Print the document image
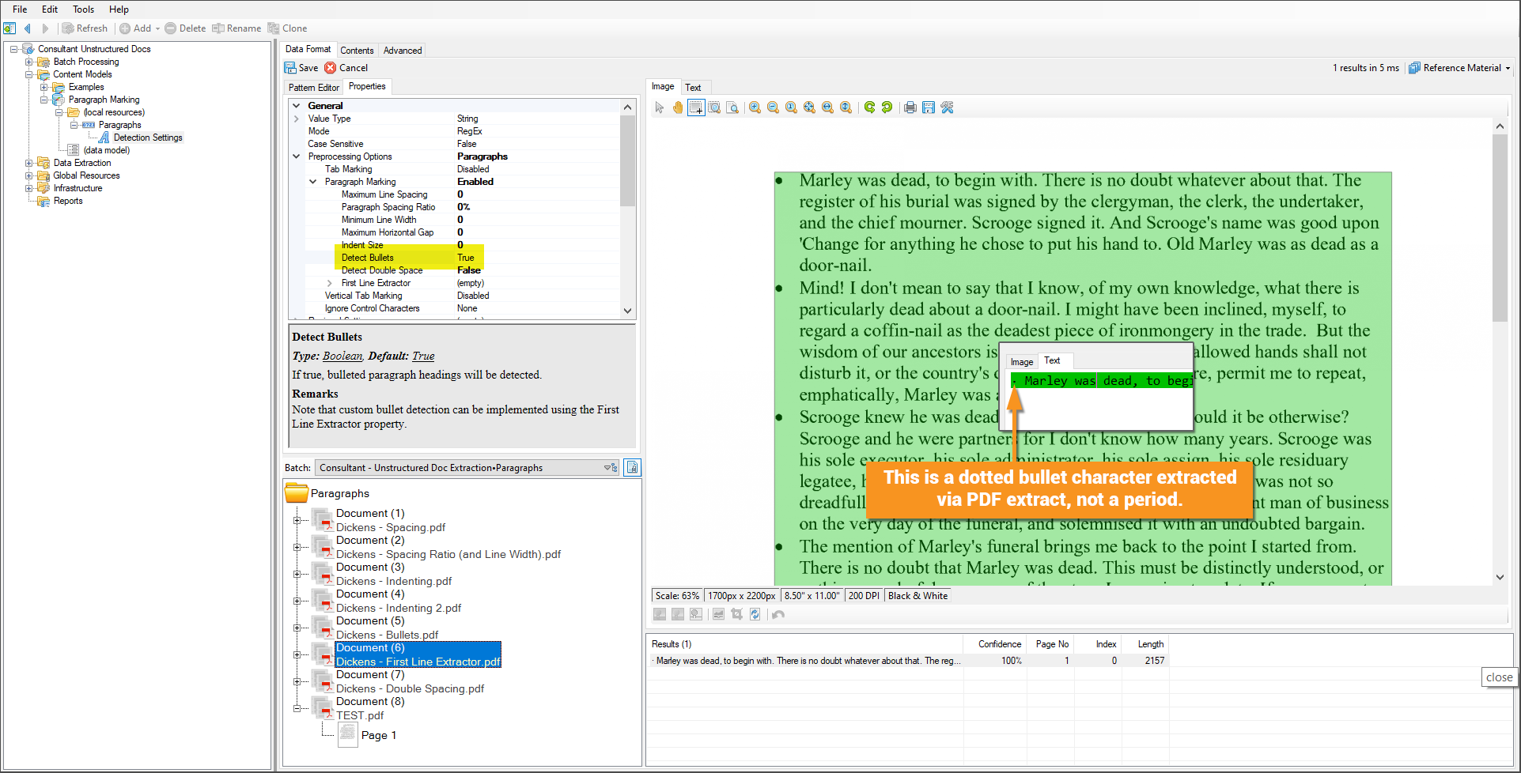1521x773 pixels. tap(910, 107)
